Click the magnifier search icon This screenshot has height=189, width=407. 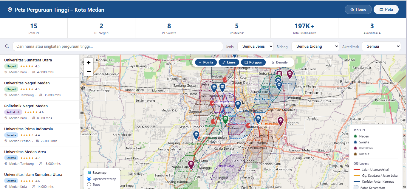[x=7, y=47]
